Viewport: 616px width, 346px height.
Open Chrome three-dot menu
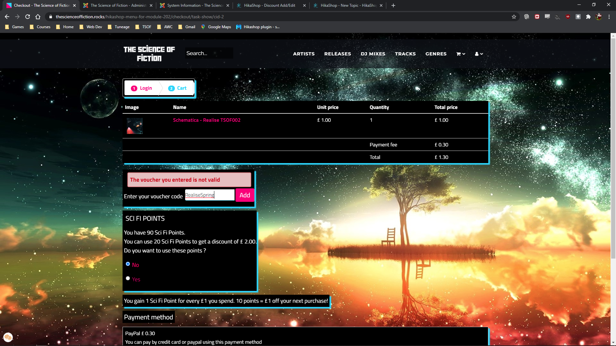(x=609, y=17)
